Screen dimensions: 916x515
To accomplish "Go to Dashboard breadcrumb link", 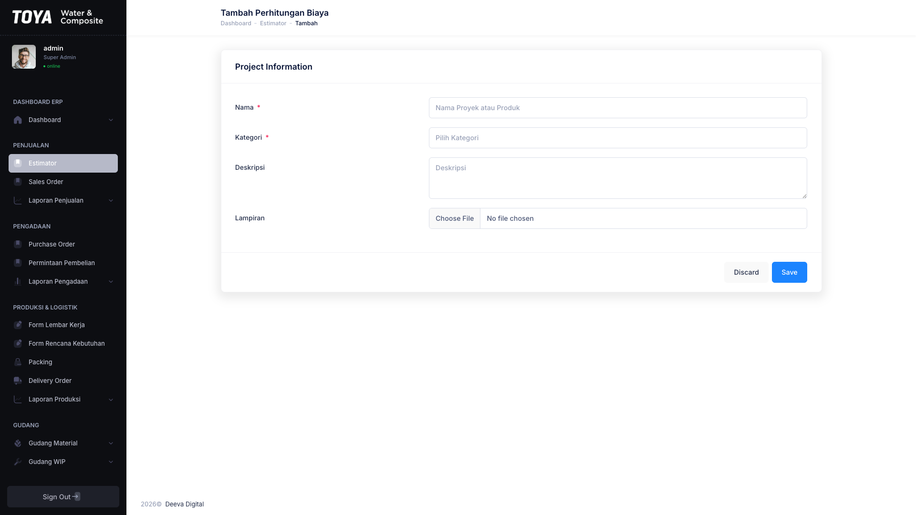I will [236, 23].
